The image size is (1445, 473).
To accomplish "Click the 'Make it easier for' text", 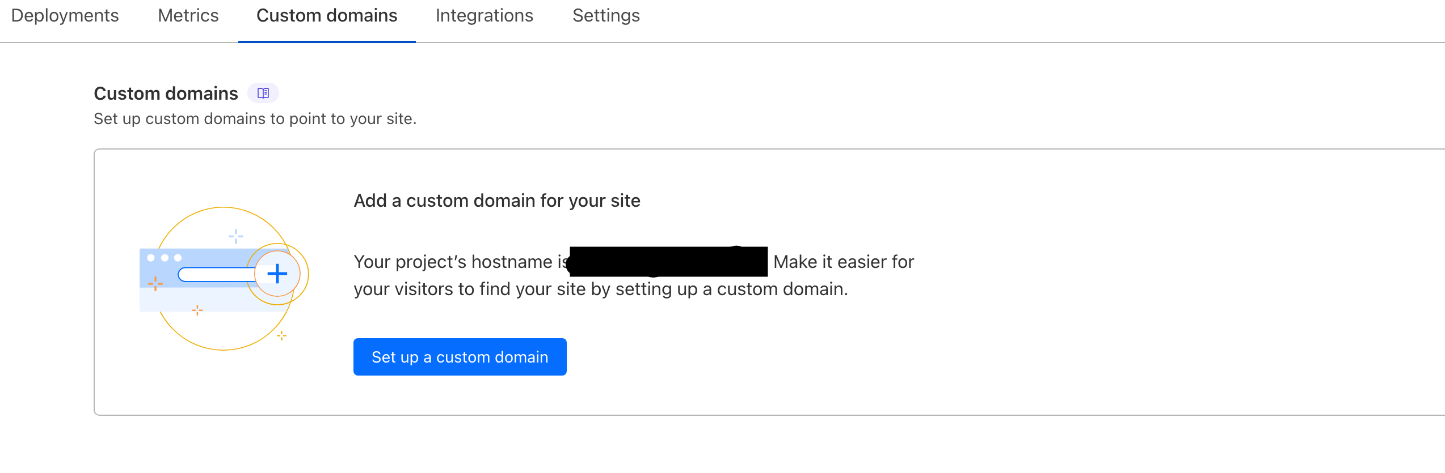I will pyautogui.click(x=843, y=262).
